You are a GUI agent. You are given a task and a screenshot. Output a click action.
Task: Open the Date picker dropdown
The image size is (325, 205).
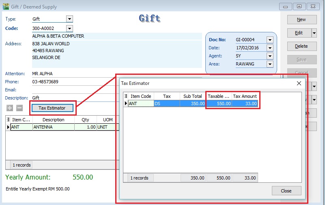pyautogui.click(x=270, y=48)
